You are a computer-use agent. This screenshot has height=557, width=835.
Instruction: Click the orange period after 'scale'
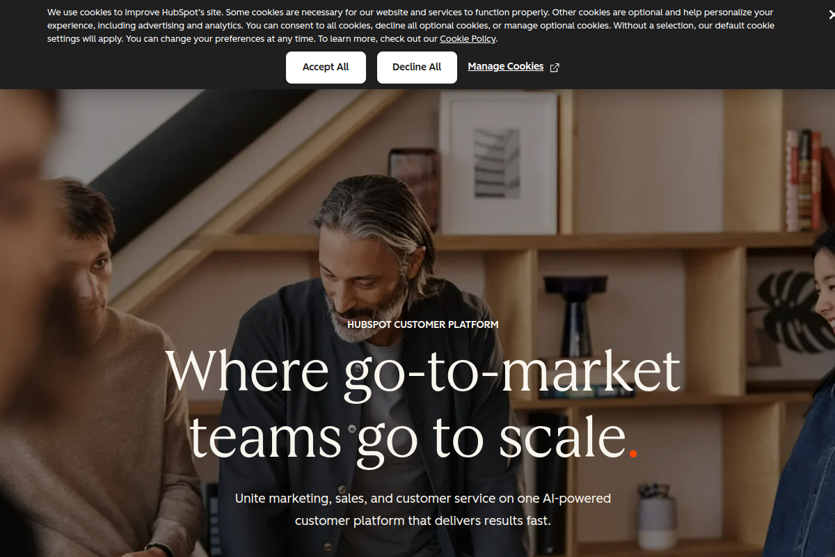(633, 454)
